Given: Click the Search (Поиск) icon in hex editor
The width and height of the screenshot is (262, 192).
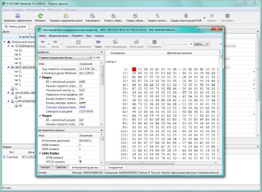Looking at the screenshot, I should pos(98,42).
